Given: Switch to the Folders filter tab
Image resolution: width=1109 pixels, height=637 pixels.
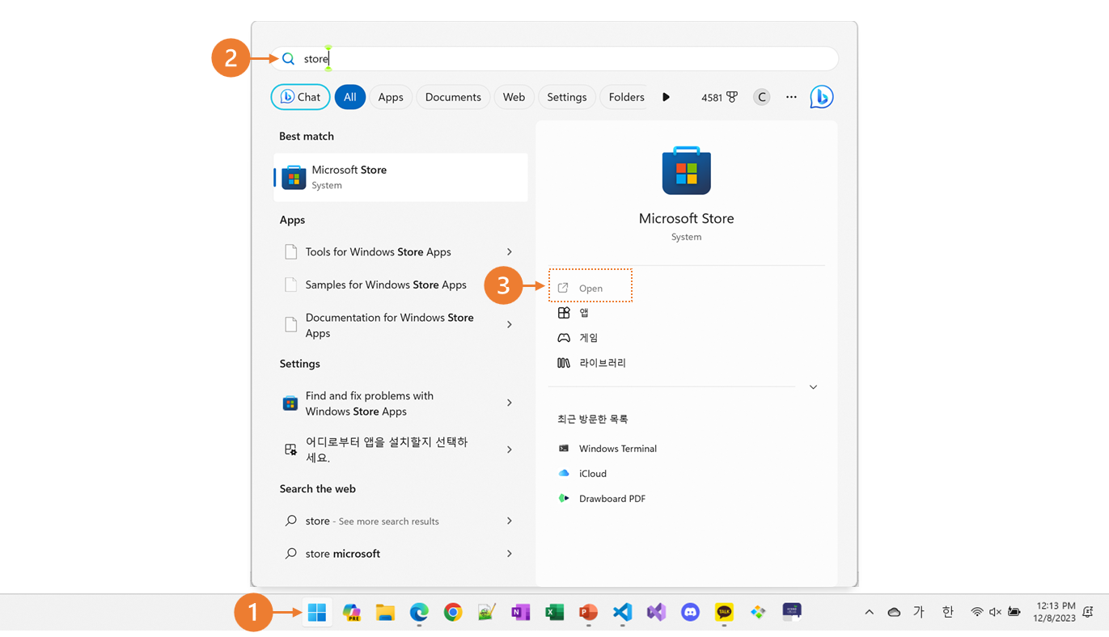Looking at the screenshot, I should (x=626, y=97).
